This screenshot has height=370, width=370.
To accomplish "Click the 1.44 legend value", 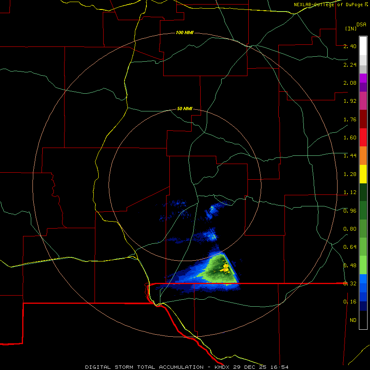I will tap(350, 156).
